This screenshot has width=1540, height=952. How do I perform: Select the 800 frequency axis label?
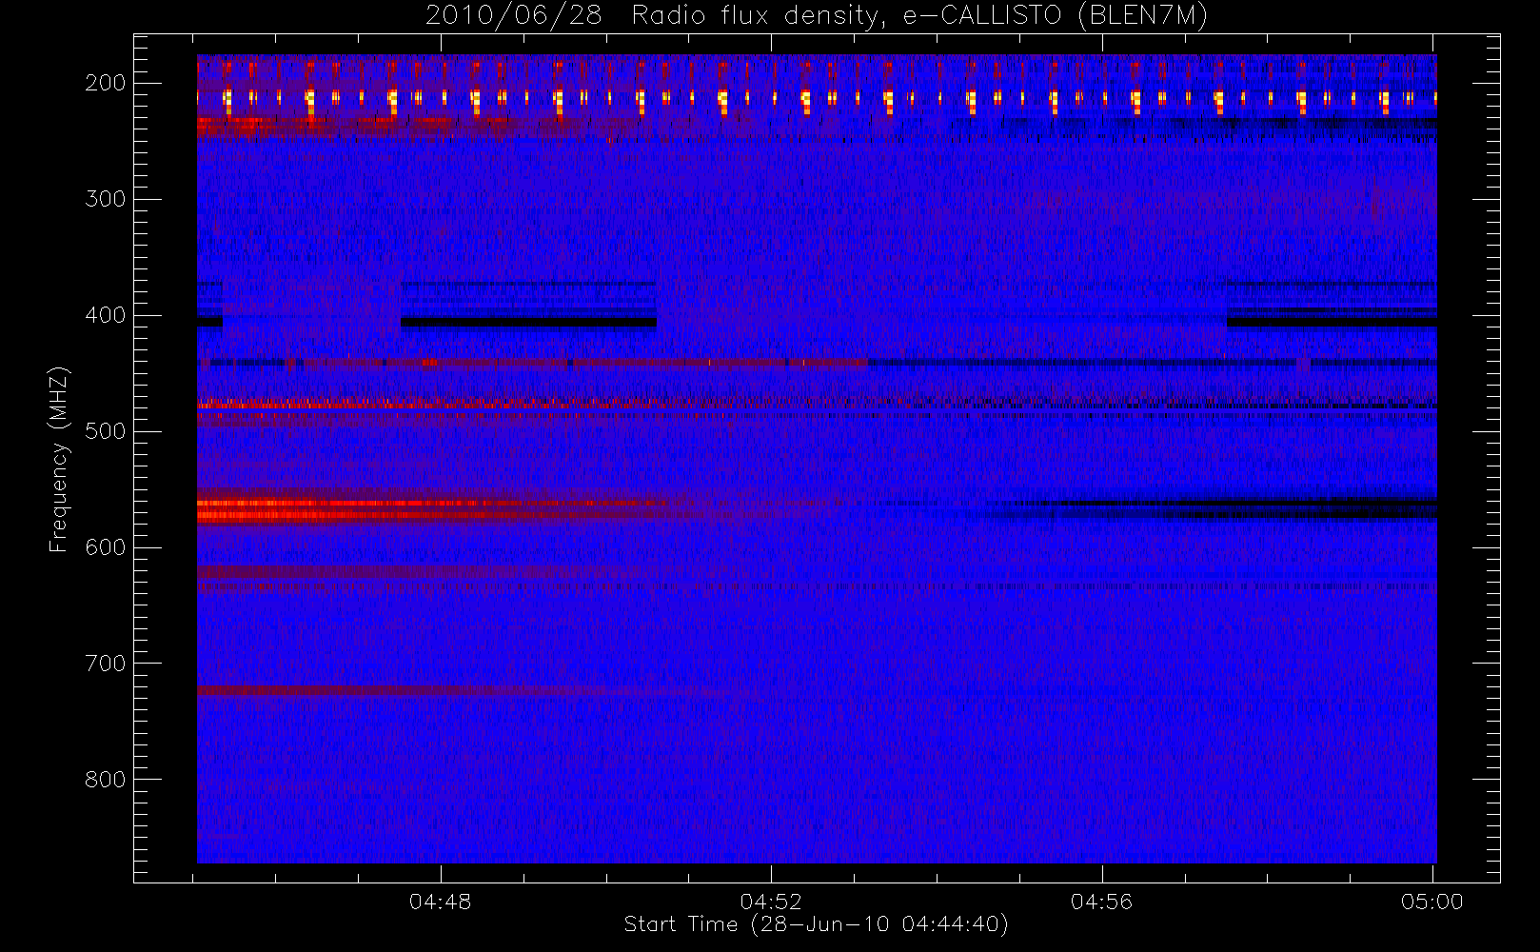pyautogui.click(x=106, y=781)
